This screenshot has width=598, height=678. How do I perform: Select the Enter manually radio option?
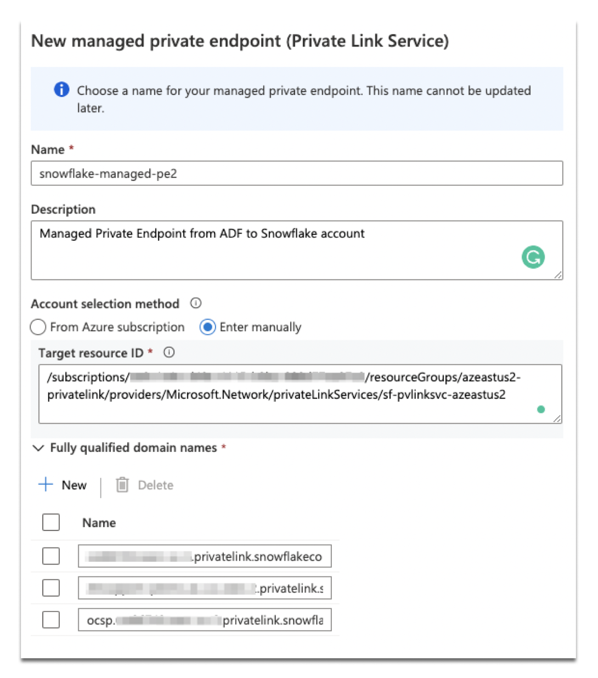tap(207, 327)
